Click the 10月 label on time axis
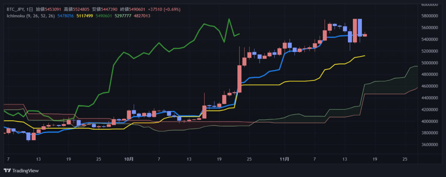 pos(128,159)
